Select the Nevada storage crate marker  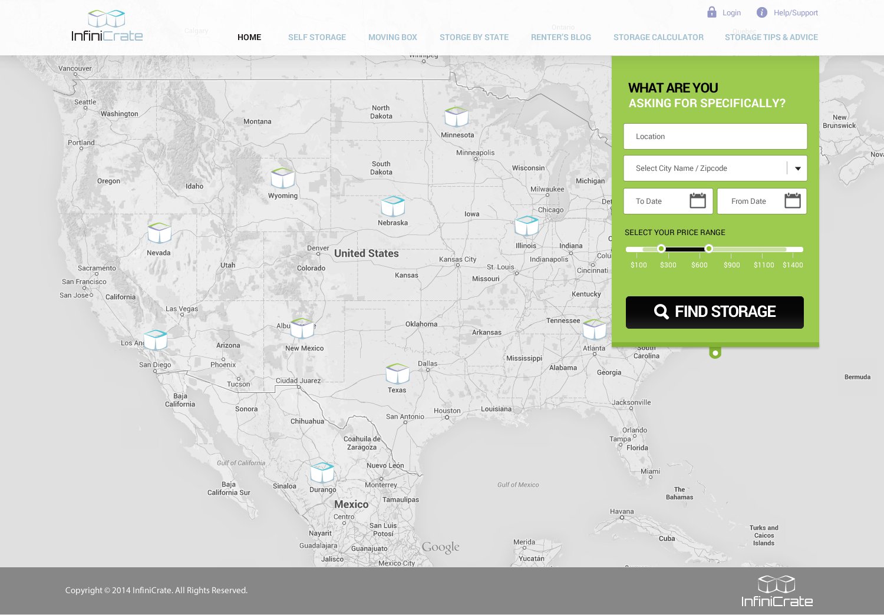tap(159, 233)
